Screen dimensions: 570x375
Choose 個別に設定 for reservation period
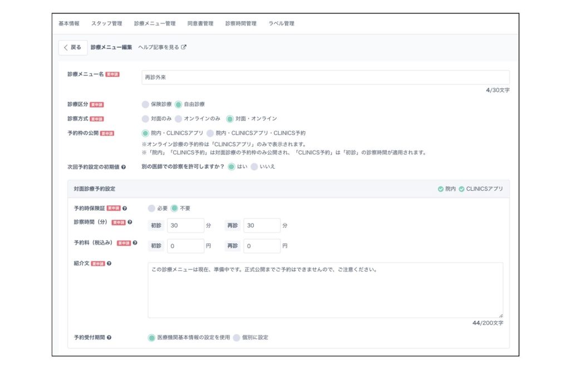coord(237,337)
